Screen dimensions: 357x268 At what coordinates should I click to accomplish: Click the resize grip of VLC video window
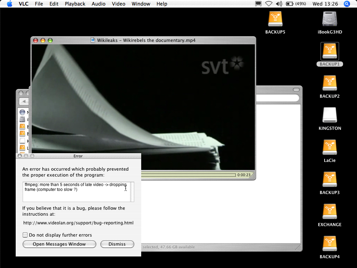pos(252,176)
